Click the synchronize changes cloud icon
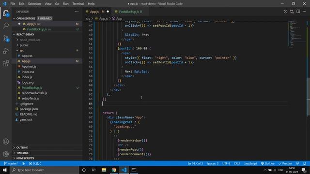This screenshot has height=174, width=310. (23, 163)
